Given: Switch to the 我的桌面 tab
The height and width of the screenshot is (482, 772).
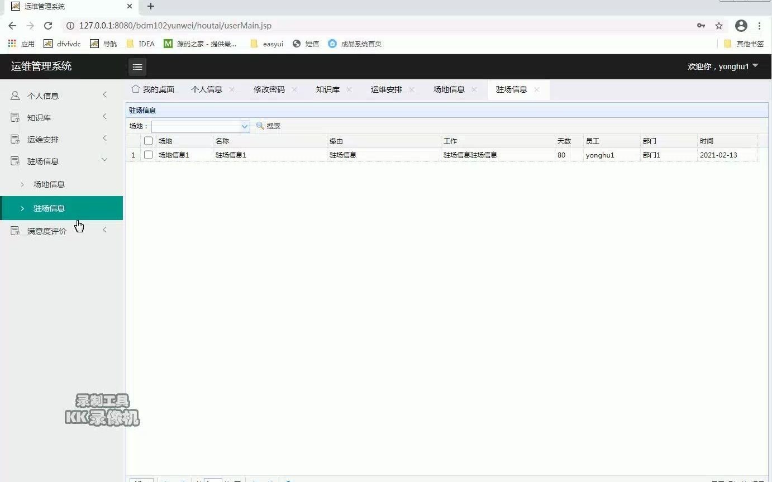Looking at the screenshot, I should 153,89.
